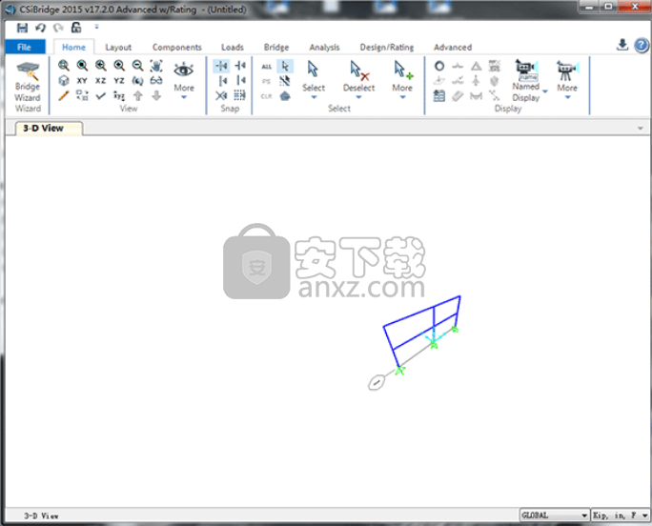Click the lock/unlock model padlock icon
The height and width of the screenshot is (526, 652).
(x=76, y=28)
